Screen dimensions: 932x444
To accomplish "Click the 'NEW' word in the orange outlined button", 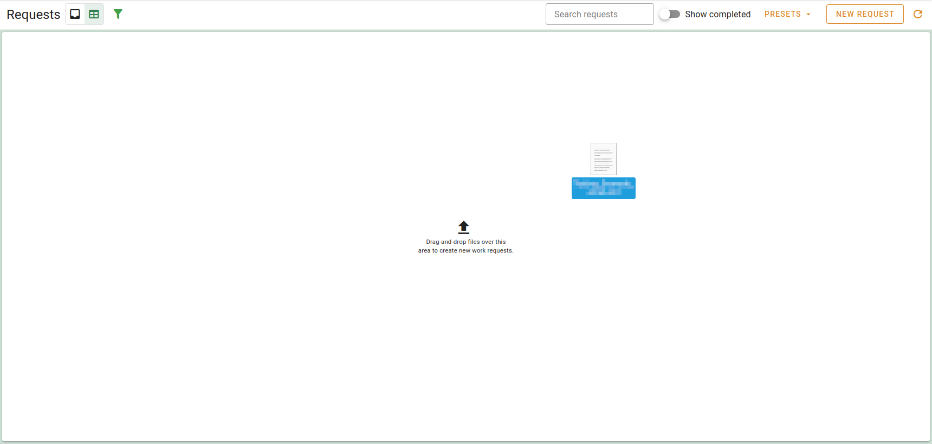I will [x=845, y=14].
